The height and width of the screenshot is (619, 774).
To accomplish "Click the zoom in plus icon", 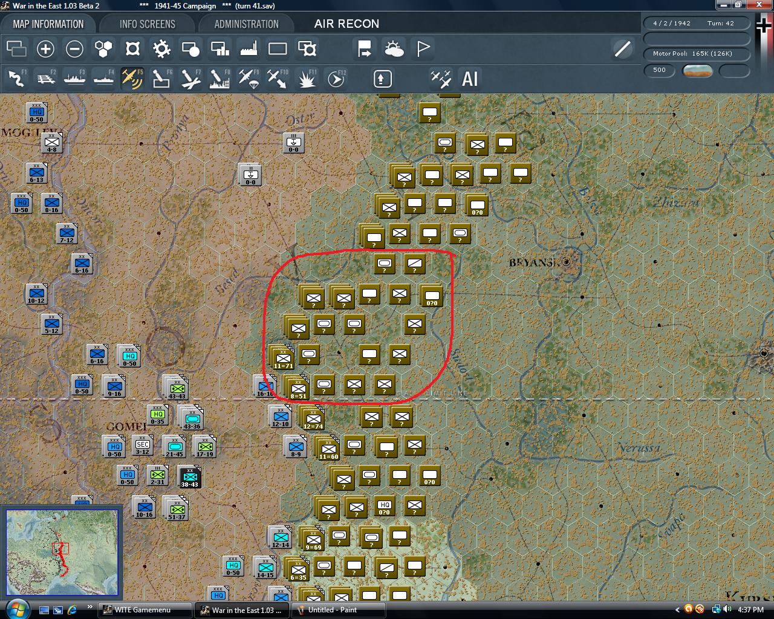I will coord(45,49).
